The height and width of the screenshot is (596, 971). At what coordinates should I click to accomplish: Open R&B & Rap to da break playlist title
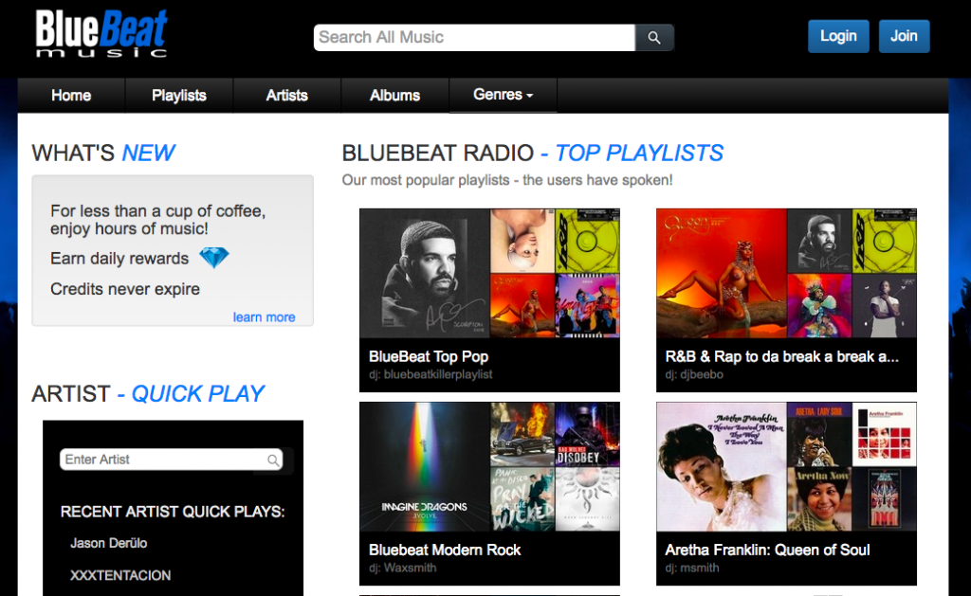(781, 356)
